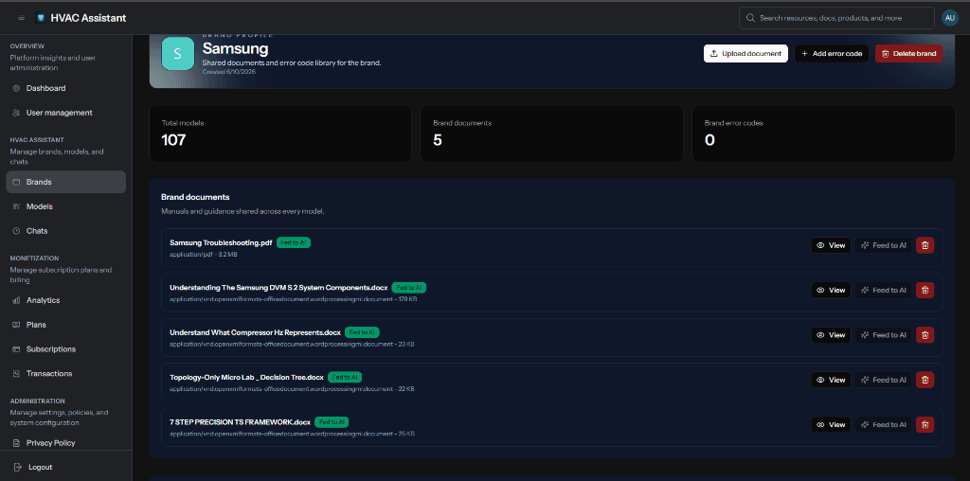Image resolution: width=970 pixels, height=481 pixels.
Task: Click 7 STEP PRECISION TS FRAMEWORK.docx name
Action: click(x=240, y=422)
